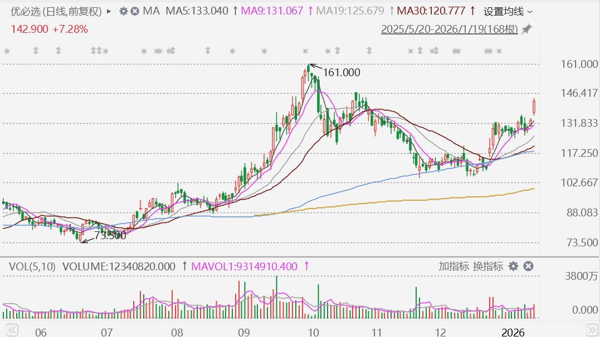Expand the triangle next to 优必选 title
The width and height of the screenshot is (600, 337).
point(109,11)
